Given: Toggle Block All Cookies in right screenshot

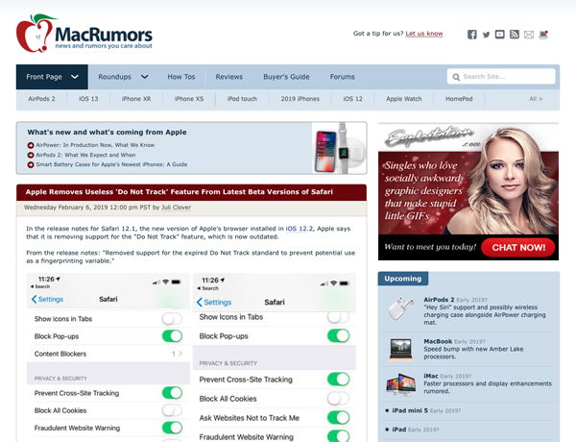Looking at the screenshot, I should [x=338, y=398].
